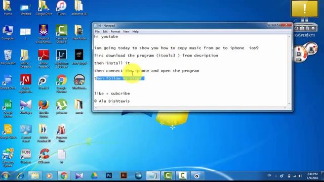Select the Untitled desktop icon
This screenshot has width=324, height=182.
(26, 9)
